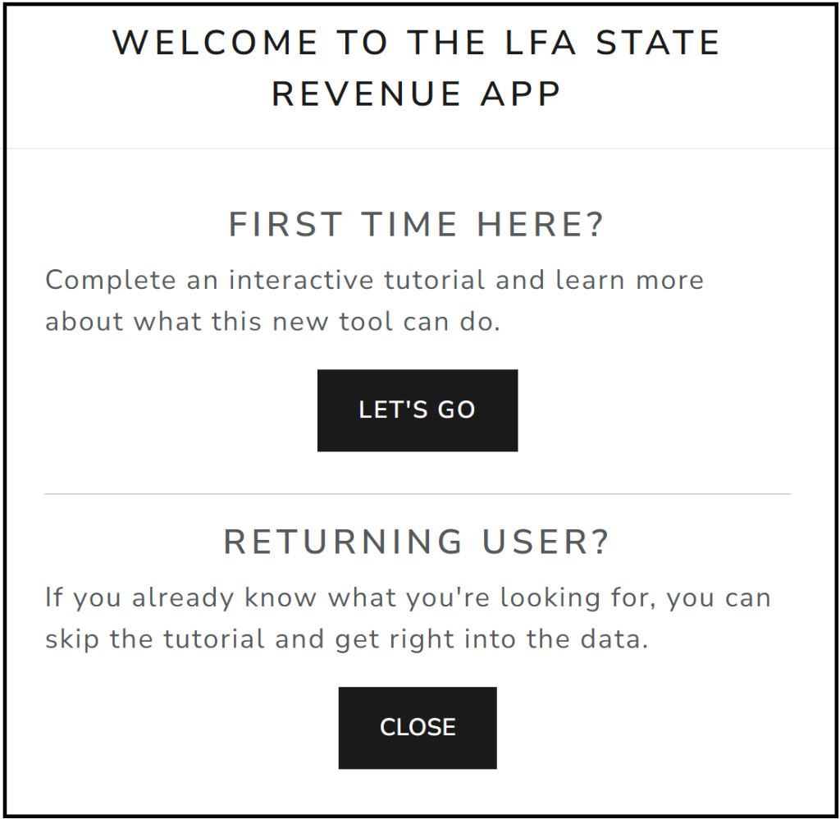Click the word STATE in the title
The height and width of the screenshot is (819, 840).
(x=658, y=43)
